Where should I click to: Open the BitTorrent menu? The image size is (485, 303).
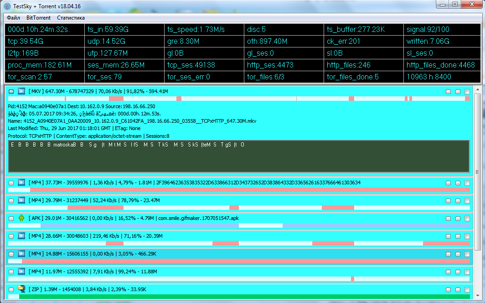point(38,18)
